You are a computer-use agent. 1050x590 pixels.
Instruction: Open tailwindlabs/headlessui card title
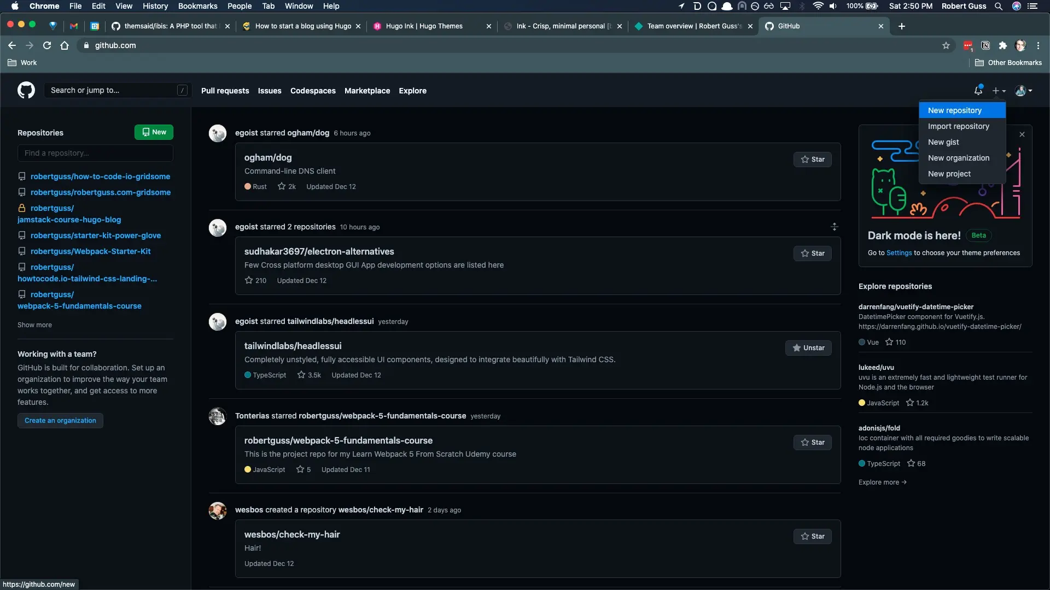(293, 346)
